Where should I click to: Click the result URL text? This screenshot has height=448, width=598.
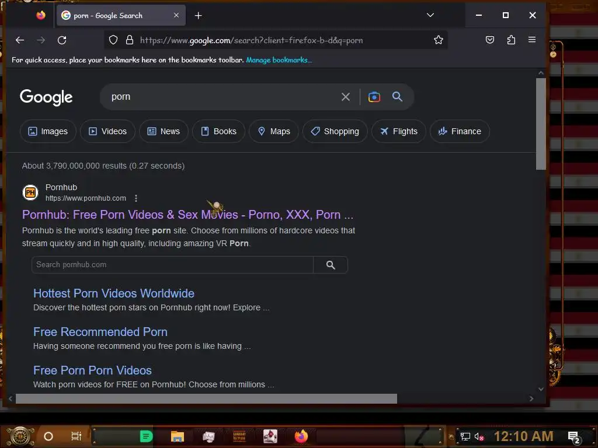(86, 198)
